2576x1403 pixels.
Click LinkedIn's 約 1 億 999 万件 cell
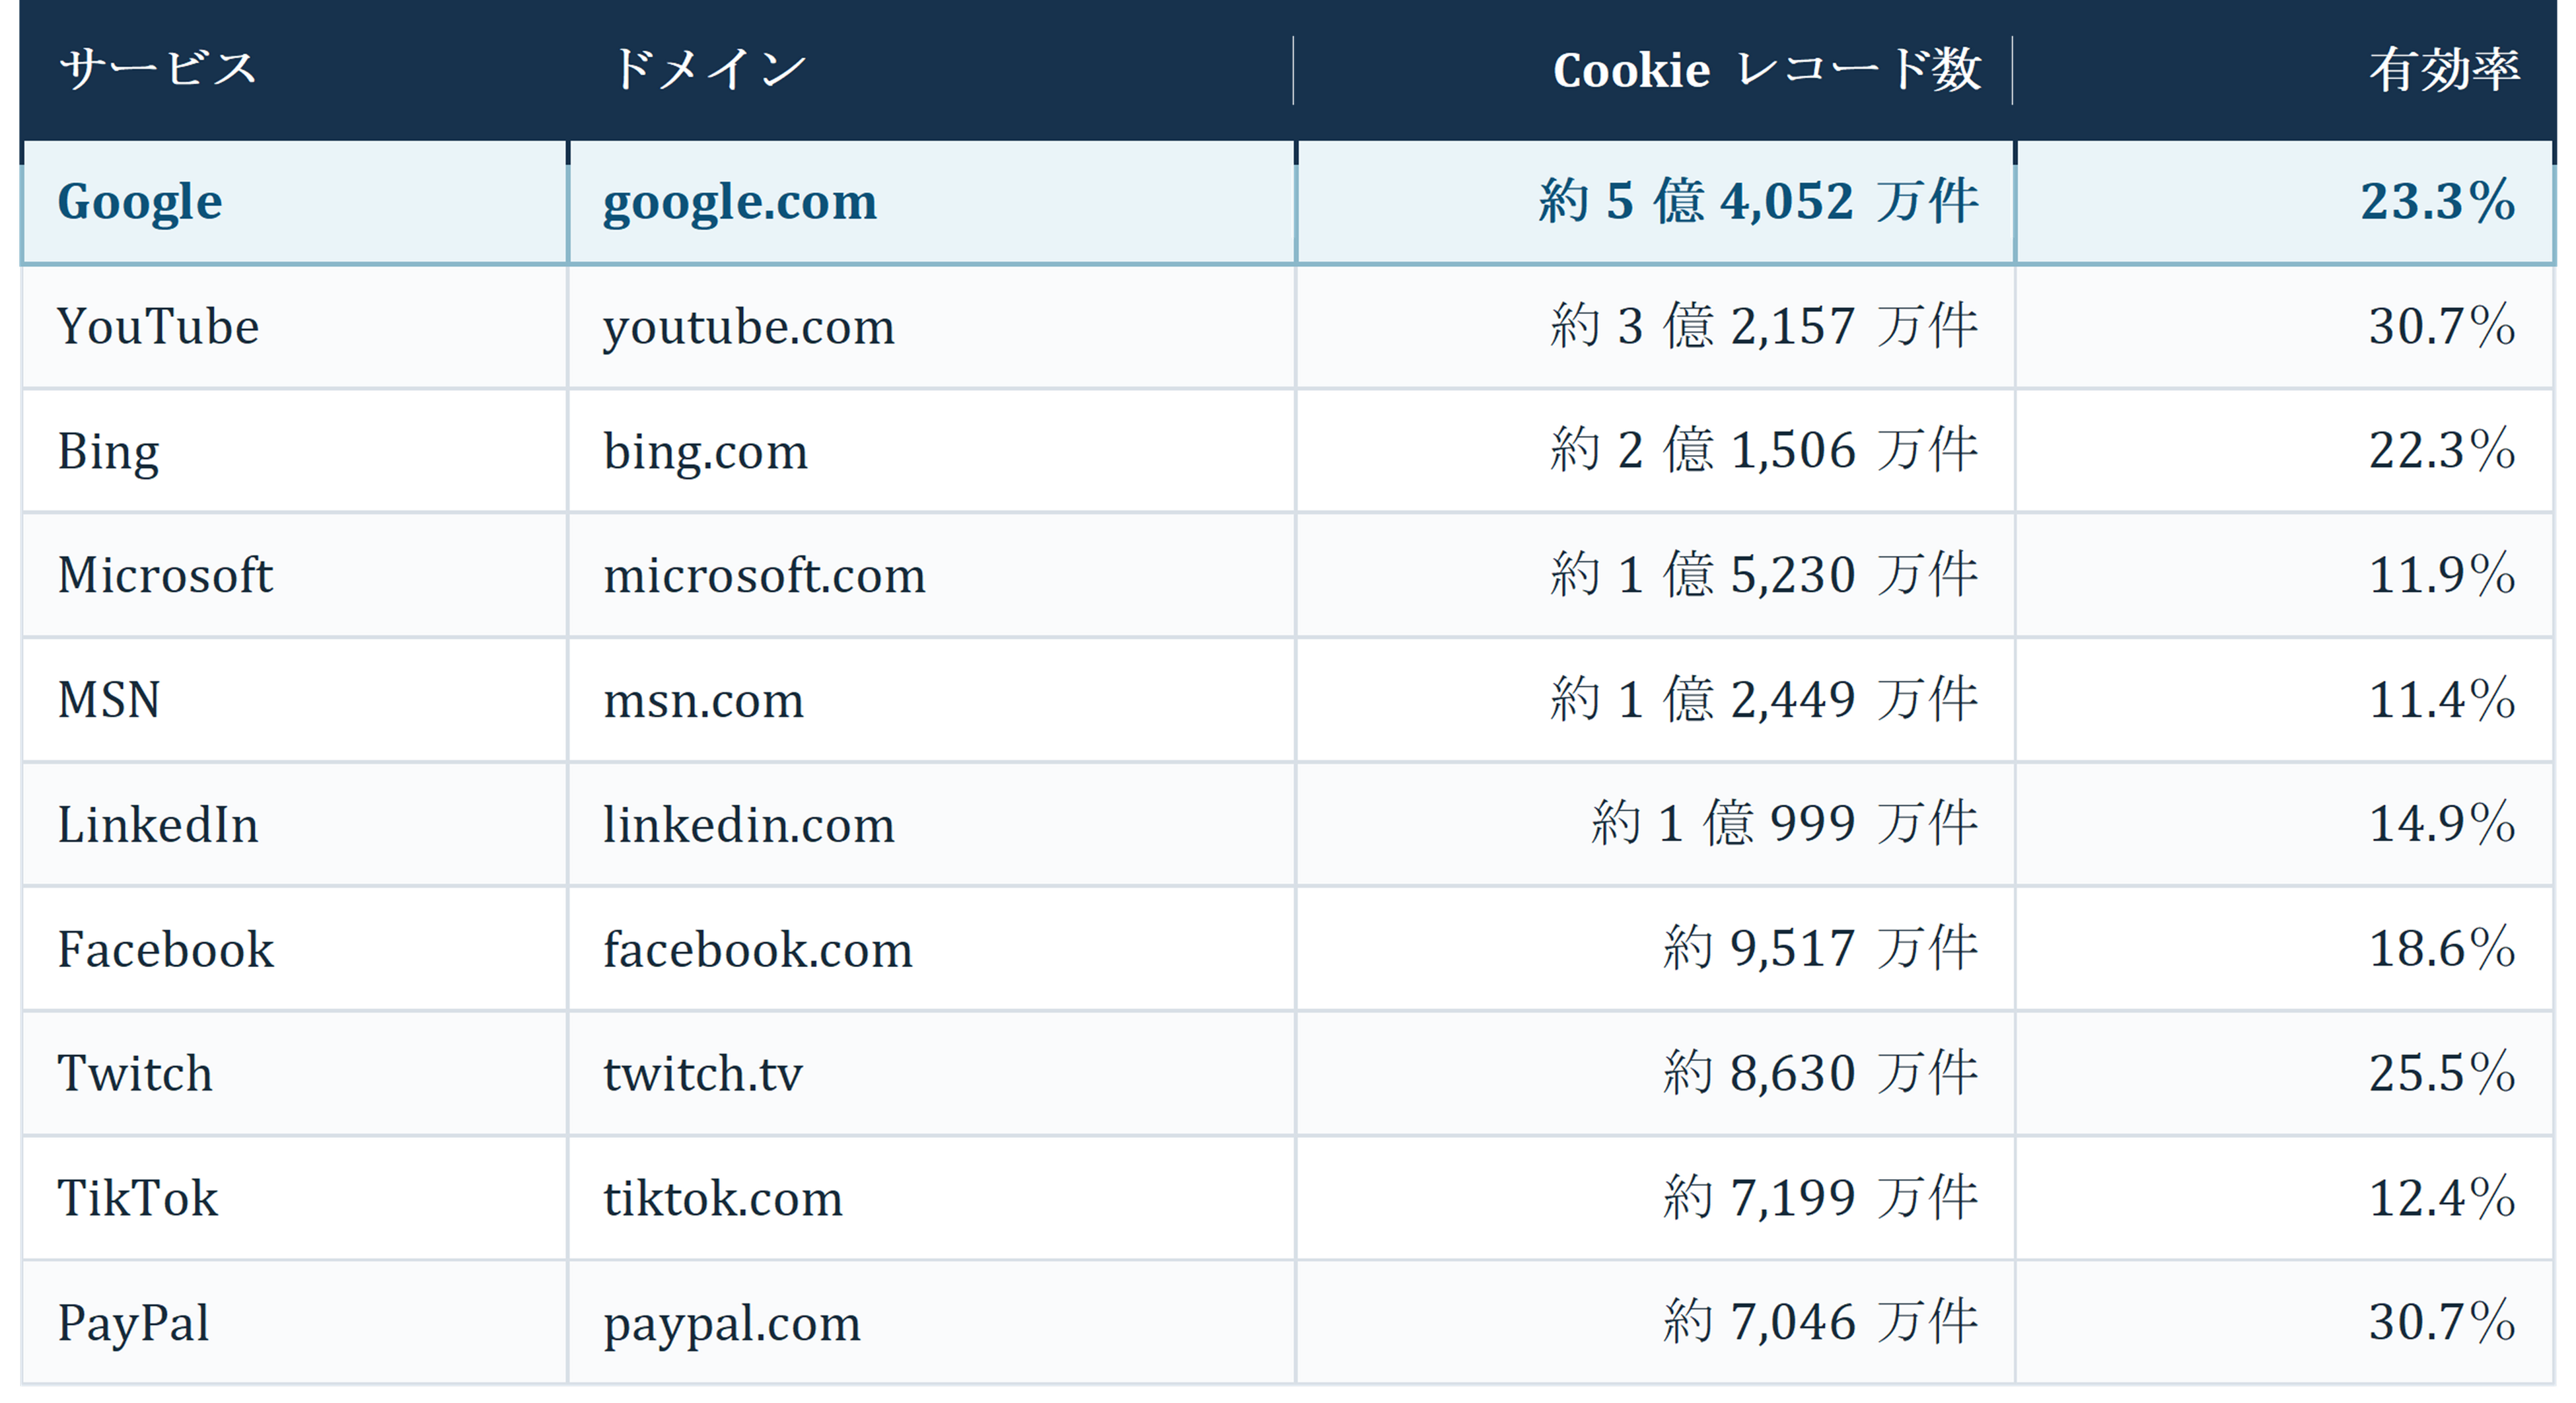tap(1655, 825)
